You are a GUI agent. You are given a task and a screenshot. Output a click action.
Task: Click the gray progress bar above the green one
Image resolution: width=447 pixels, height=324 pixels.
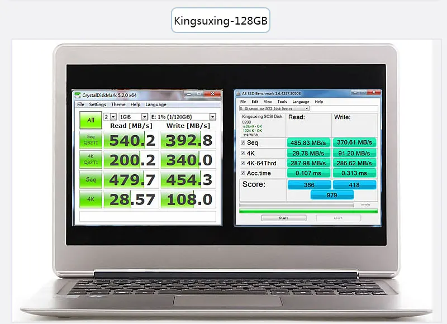(297, 205)
